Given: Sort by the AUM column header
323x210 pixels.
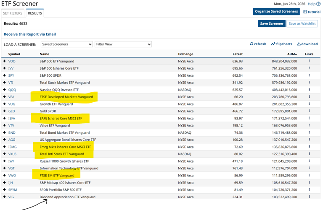Looking at the screenshot, I should click(x=291, y=54).
